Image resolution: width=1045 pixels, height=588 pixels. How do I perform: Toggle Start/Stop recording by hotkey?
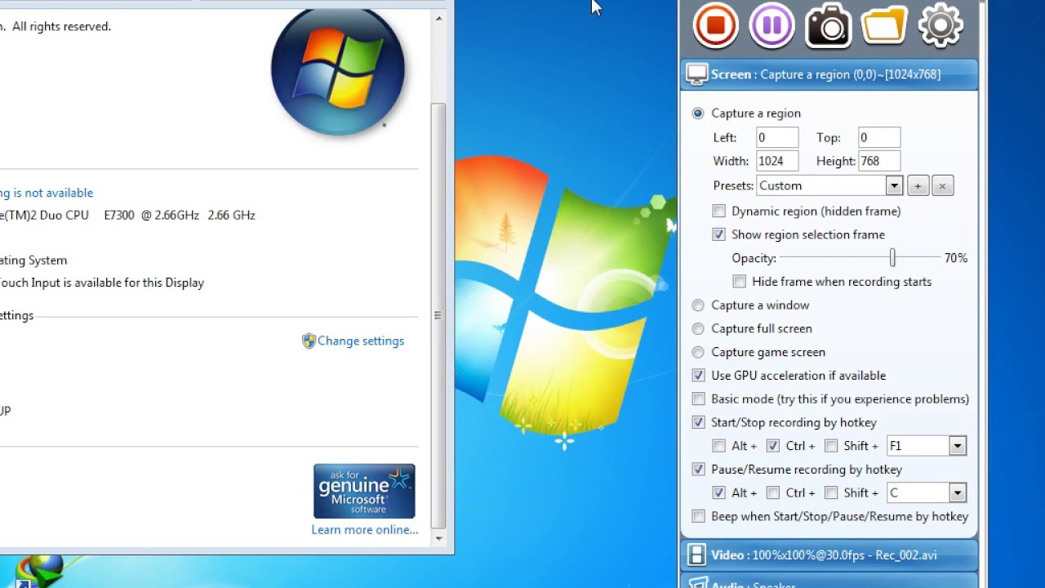(x=698, y=423)
